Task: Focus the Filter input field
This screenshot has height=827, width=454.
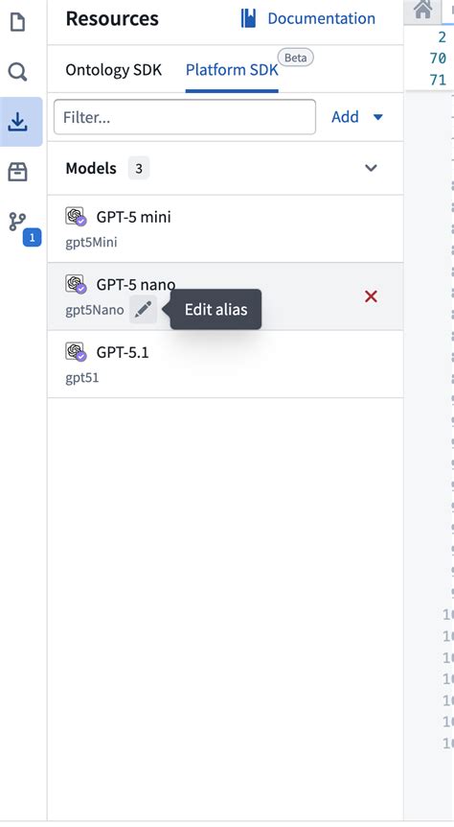Action: (185, 117)
